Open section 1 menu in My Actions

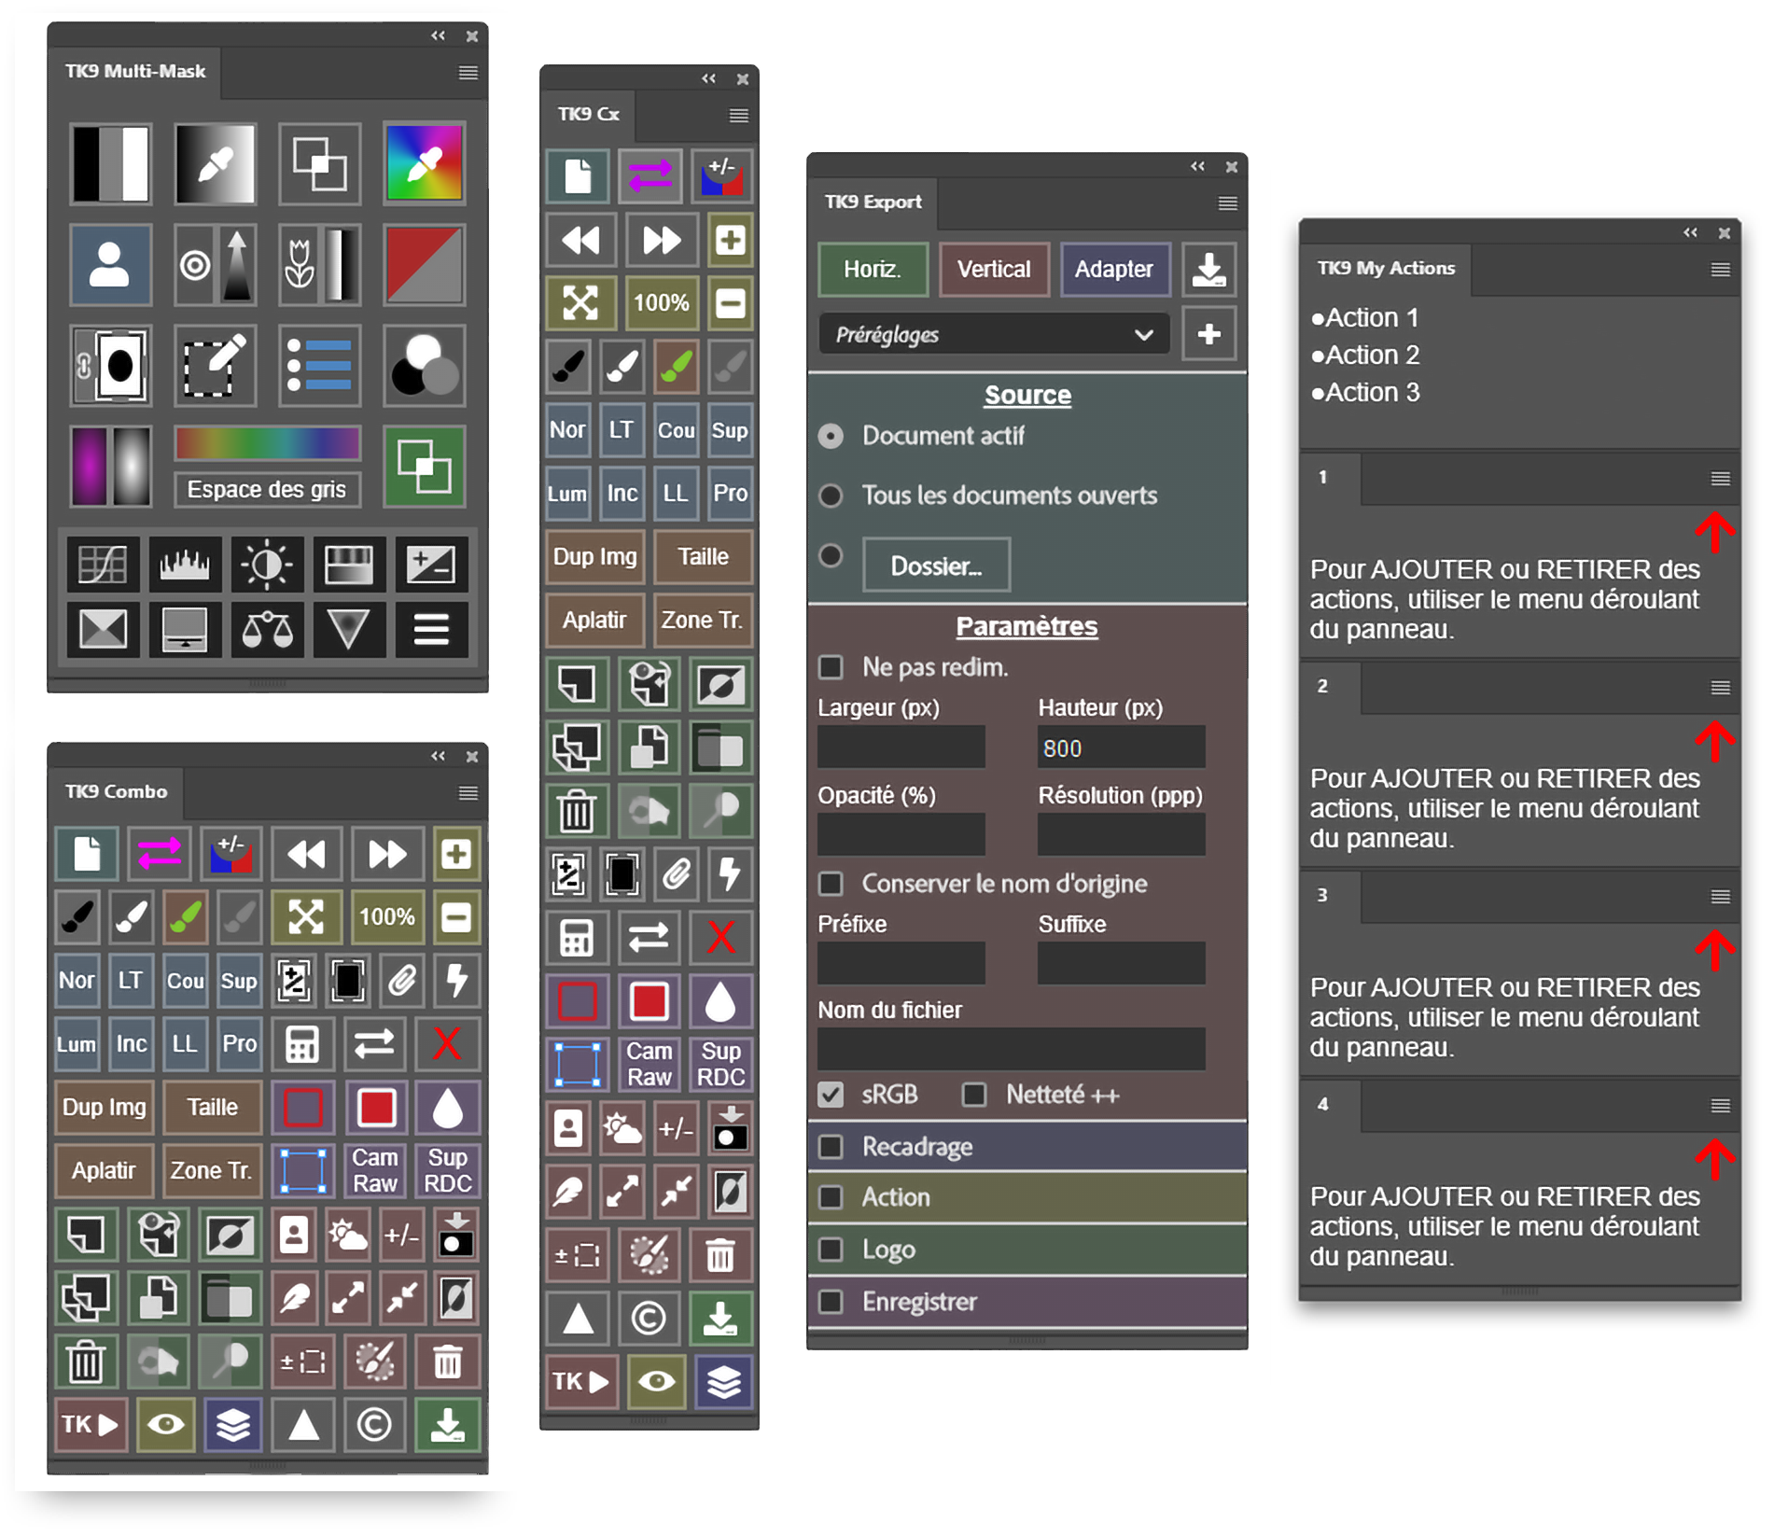1720,479
